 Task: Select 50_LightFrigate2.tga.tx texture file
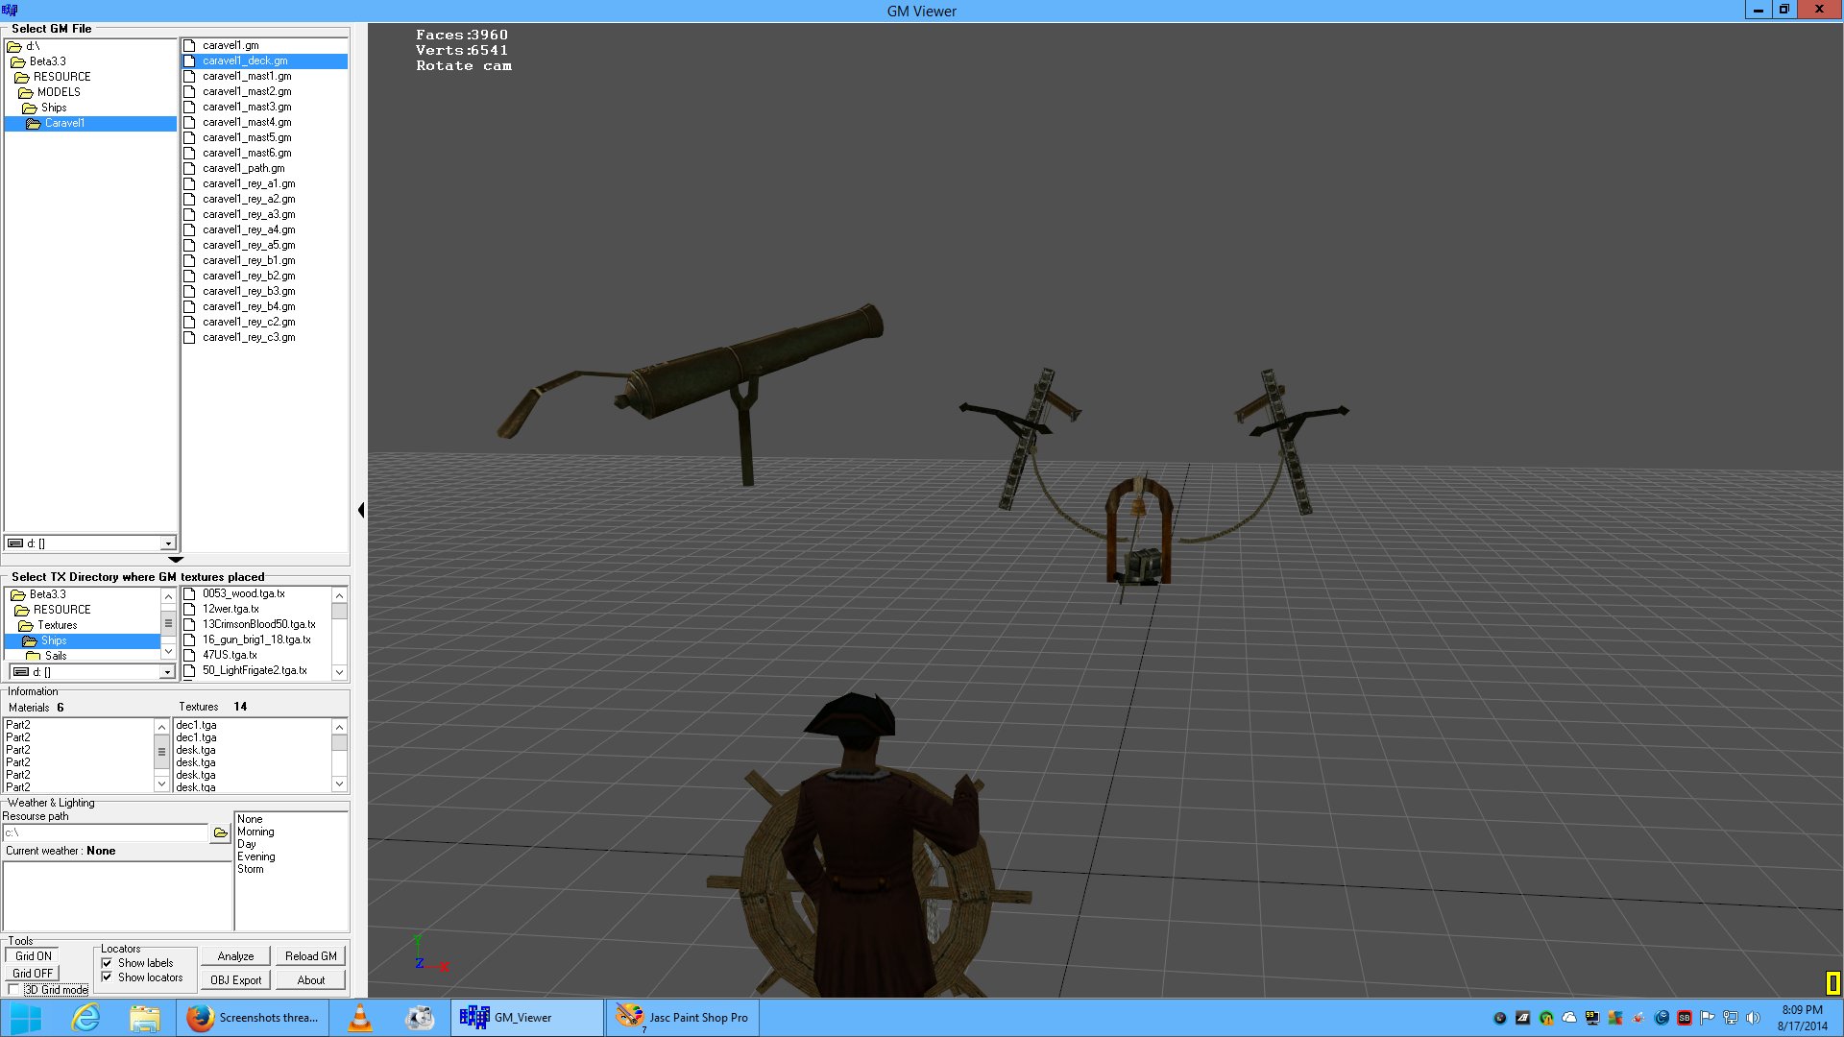pyautogui.click(x=255, y=671)
